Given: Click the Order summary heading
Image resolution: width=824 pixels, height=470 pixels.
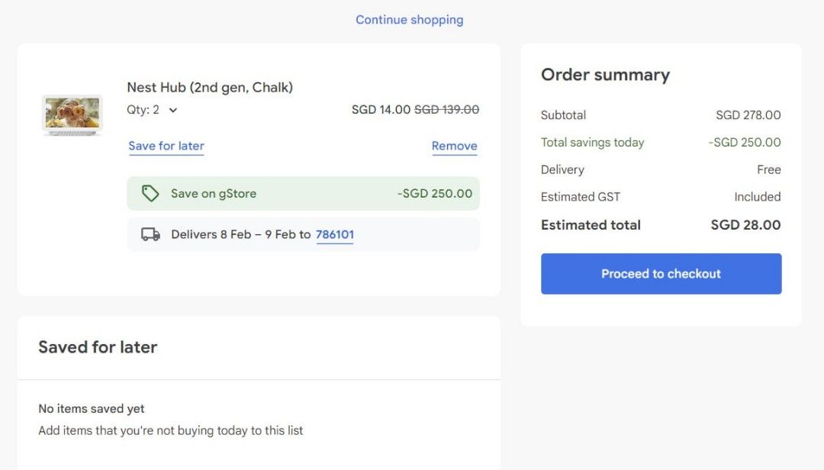Looking at the screenshot, I should pyautogui.click(x=605, y=75).
